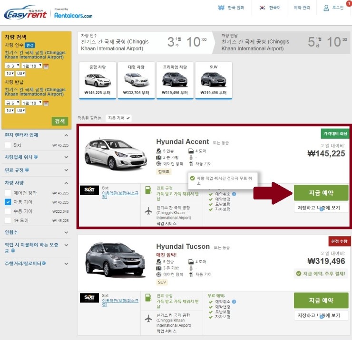The height and width of the screenshot is (340, 352).
Task: Click the airplane icon in Accent listing
Action: [x=148, y=211]
